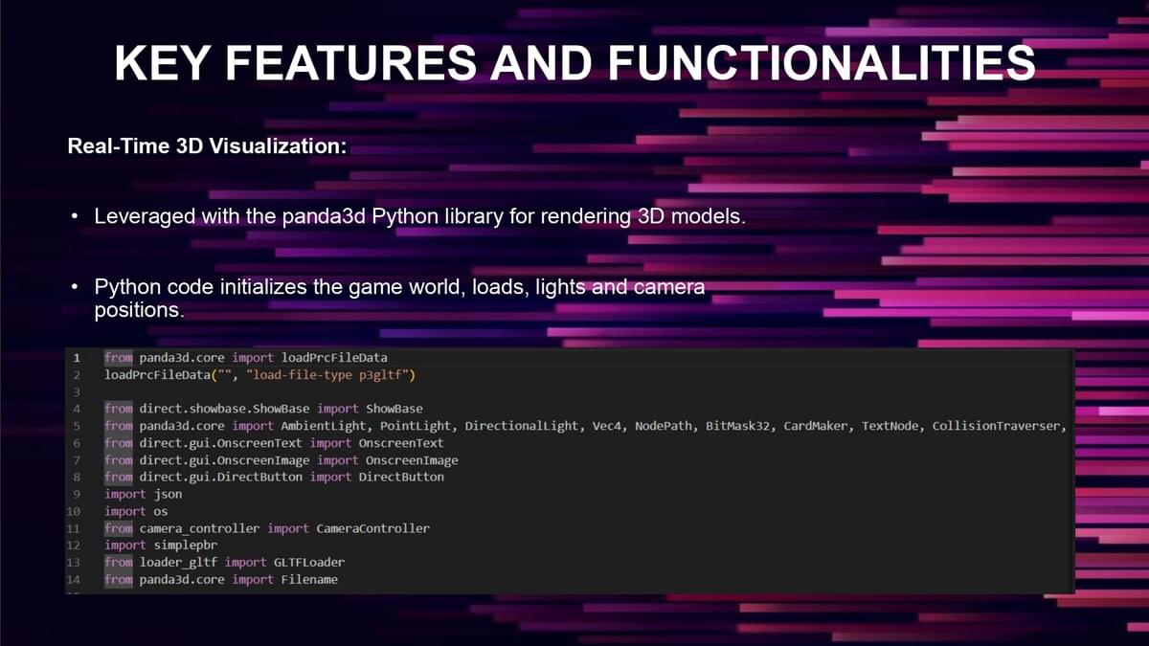Screen dimensions: 1149x646
Task: Select the 'Real-Time 3D Visualization:' heading
Action: [207, 147]
